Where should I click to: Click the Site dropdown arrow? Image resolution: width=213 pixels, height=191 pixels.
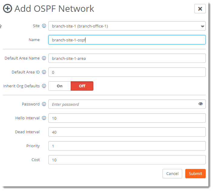coord(202,27)
